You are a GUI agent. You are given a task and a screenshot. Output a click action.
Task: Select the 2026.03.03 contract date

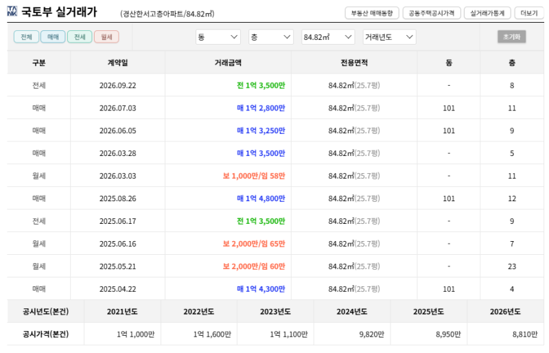117,176
